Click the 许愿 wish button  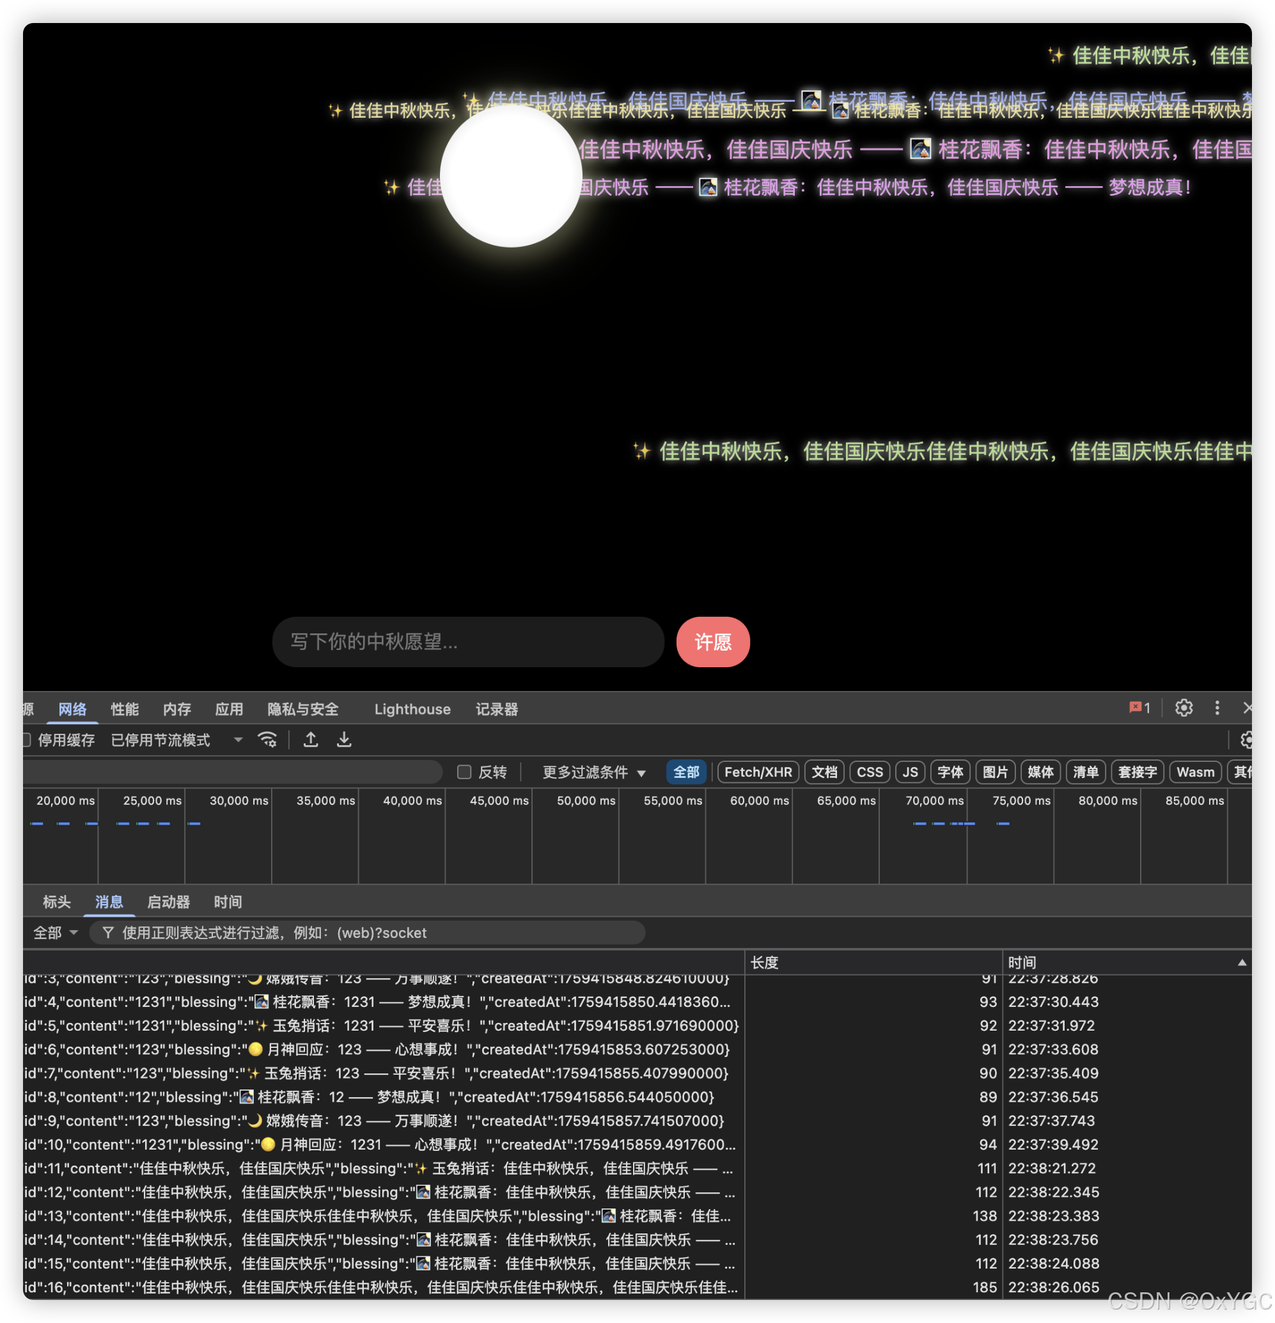(712, 642)
